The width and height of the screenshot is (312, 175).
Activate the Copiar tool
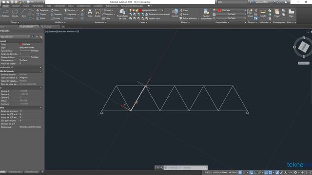pyautogui.click(x=41, y=14)
